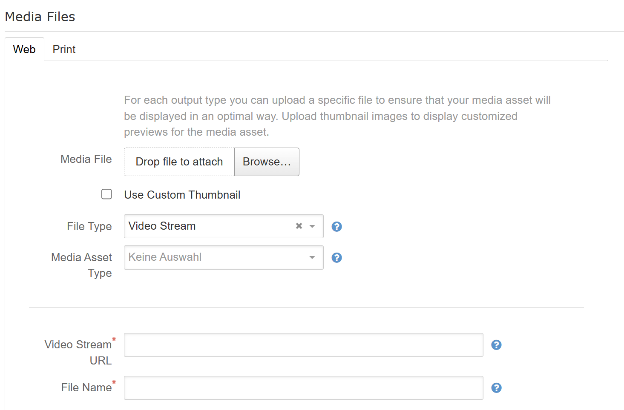Open help for the File Type field
The width and height of the screenshot is (624, 410).
[x=336, y=227]
